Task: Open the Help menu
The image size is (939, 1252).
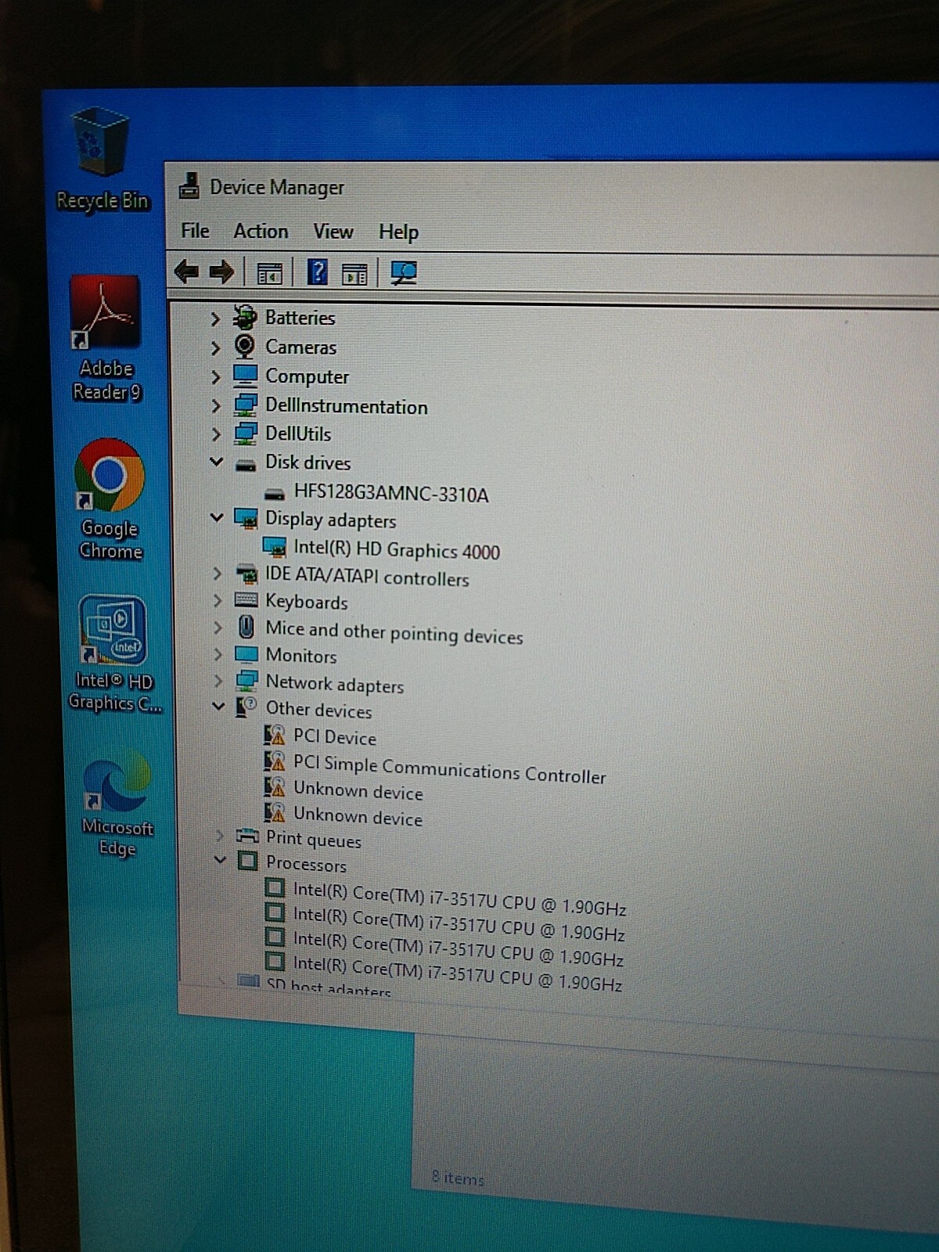Action: click(398, 232)
